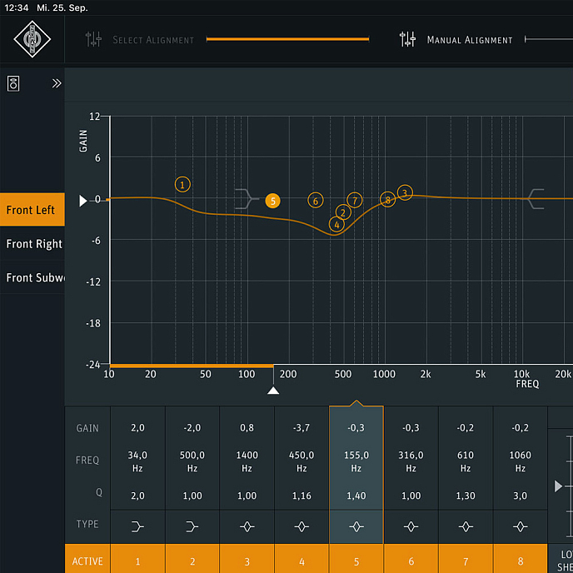Screen dimensions: 573x573
Task: Expand the panel right of band 8
Action: (x=558, y=486)
